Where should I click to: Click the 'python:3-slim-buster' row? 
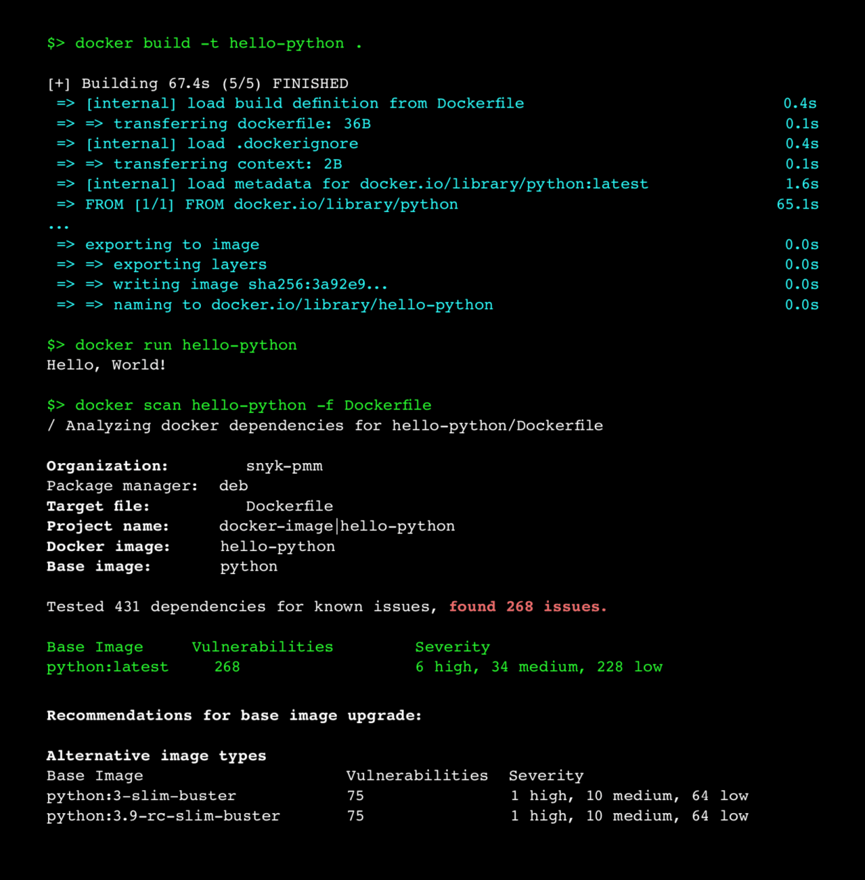tap(398, 796)
